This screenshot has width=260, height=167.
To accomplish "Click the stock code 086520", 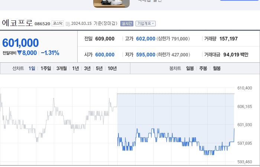I will [42, 24].
